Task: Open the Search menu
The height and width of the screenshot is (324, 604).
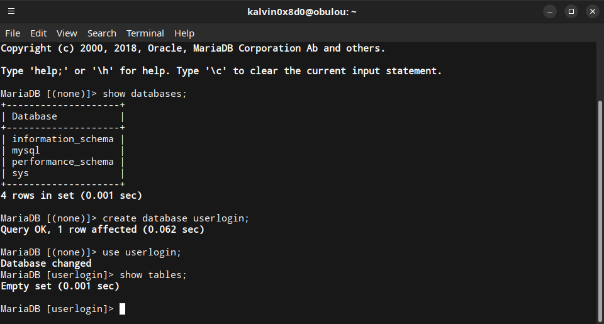Action: (101, 33)
